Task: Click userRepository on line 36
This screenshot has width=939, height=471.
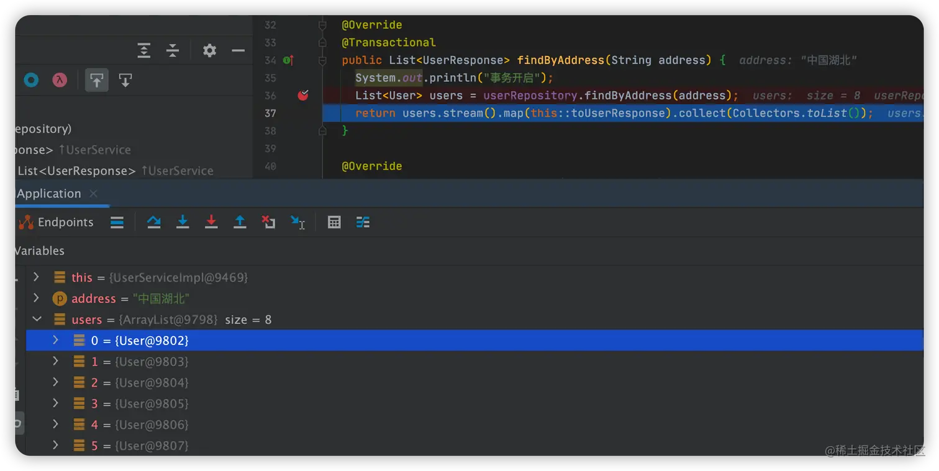Action: (x=530, y=96)
